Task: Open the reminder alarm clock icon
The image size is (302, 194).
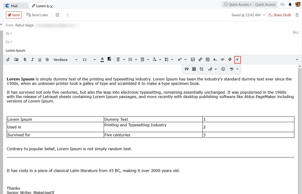Action: click(57, 15)
